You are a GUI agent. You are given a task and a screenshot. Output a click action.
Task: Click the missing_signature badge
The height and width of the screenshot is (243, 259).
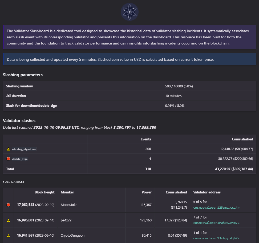[x=24, y=149]
